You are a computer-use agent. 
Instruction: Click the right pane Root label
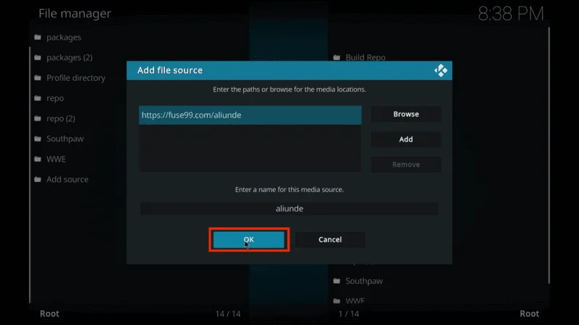pos(530,313)
